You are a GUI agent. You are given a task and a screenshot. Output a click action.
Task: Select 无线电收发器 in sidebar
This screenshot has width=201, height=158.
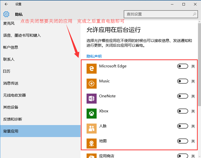click(x=40, y=95)
